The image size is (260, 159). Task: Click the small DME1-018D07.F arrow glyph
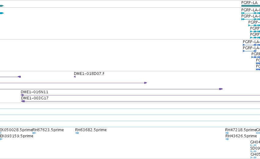click(75, 77)
